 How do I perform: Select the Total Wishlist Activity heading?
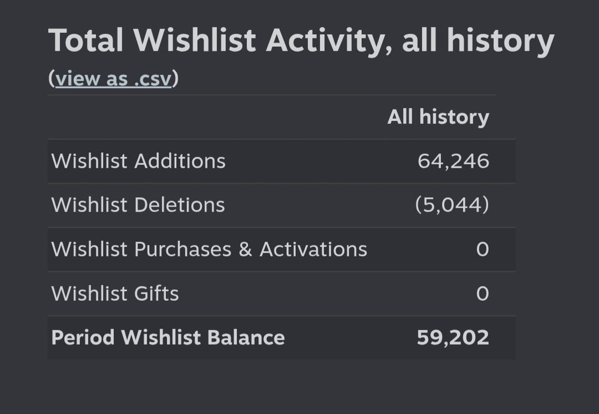point(302,40)
